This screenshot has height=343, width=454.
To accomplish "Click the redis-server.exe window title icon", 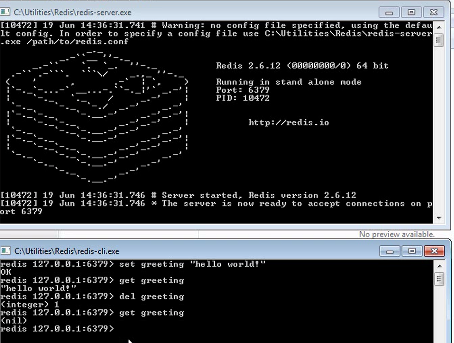I will [x=5, y=12].
